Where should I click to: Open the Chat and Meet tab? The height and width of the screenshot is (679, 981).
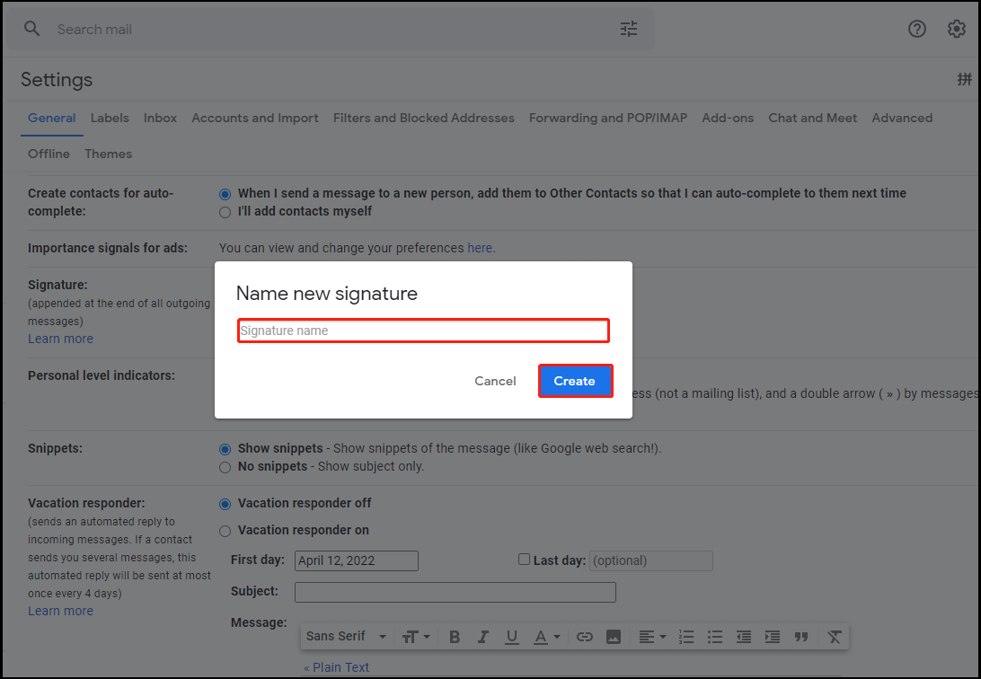813,119
